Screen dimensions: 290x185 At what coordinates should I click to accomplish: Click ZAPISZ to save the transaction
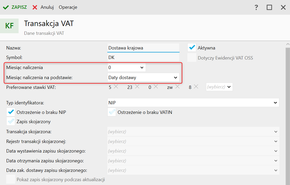pos(15,7)
